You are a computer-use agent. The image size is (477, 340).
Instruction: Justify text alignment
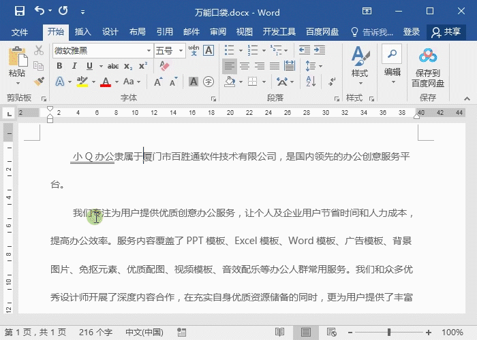[x=275, y=66]
